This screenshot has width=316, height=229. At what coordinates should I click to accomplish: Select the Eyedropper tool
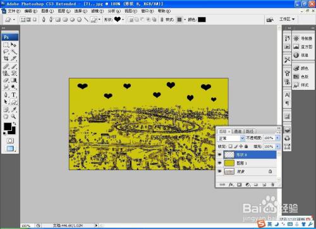point(13,109)
